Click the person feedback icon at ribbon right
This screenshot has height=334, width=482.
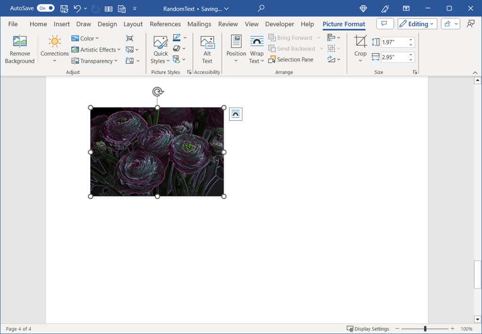click(x=470, y=24)
